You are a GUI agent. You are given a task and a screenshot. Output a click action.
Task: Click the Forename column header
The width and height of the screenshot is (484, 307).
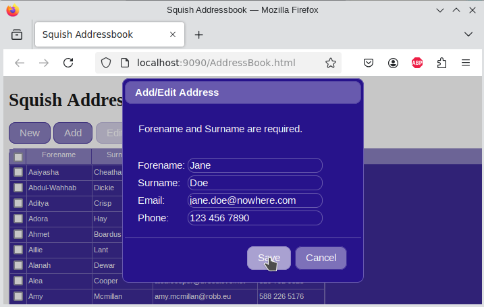pos(59,155)
